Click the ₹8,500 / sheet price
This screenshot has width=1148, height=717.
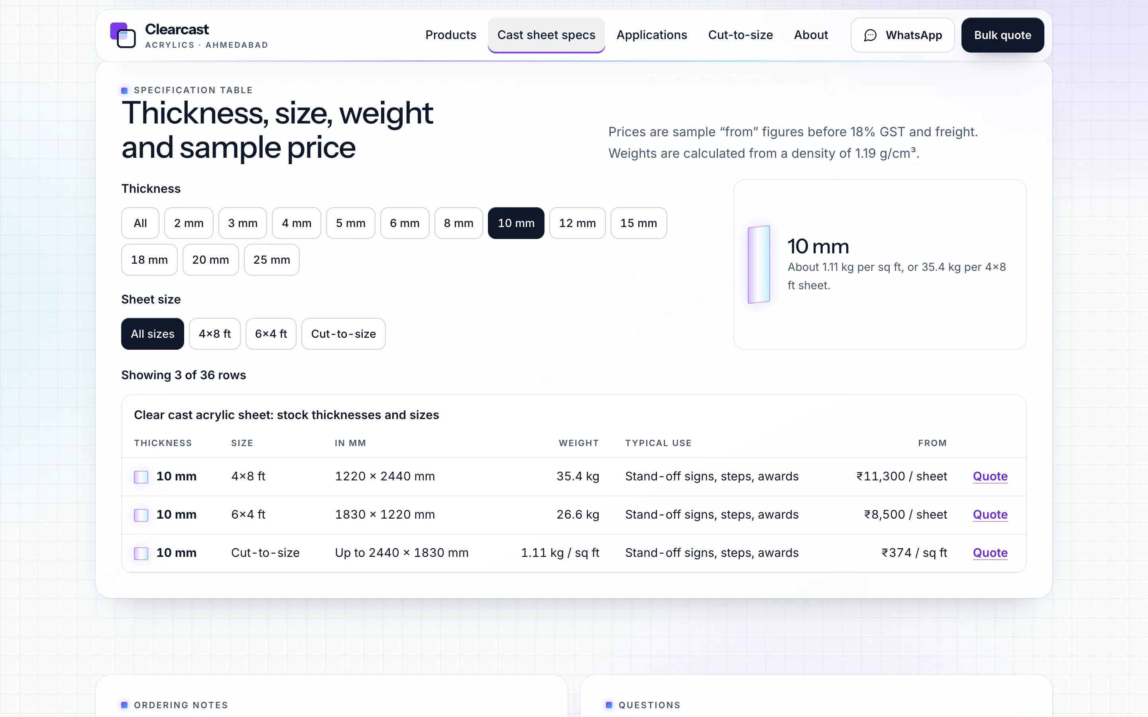(x=905, y=515)
